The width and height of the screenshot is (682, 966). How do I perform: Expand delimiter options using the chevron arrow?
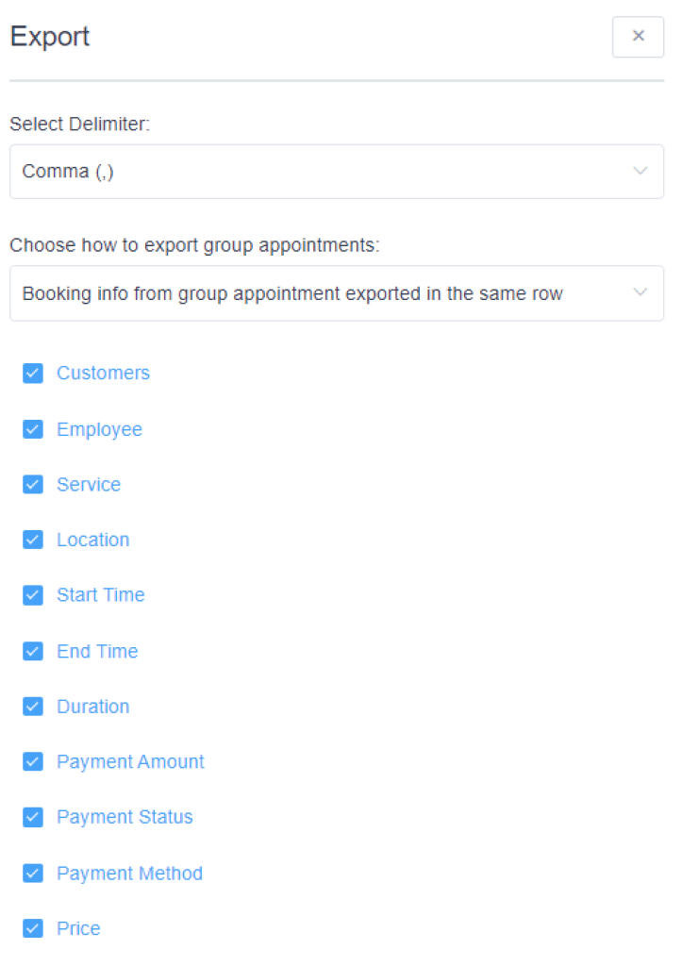[x=640, y=172]
